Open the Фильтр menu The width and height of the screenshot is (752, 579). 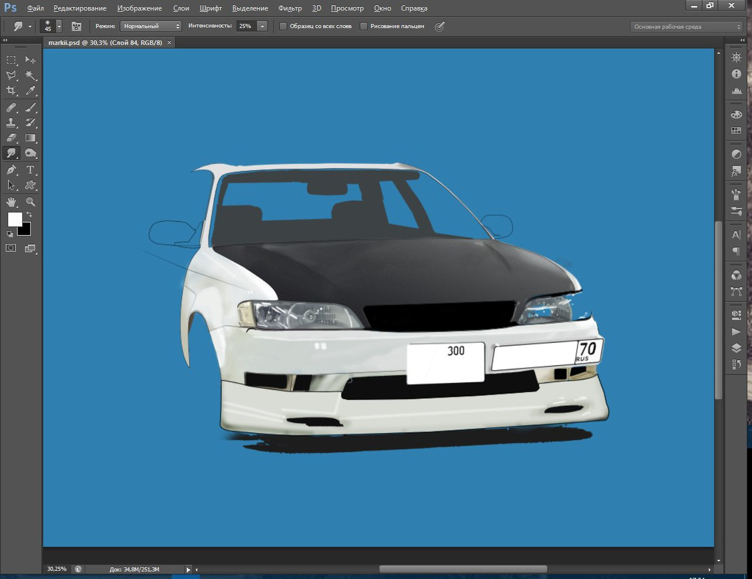coord(290,8)
